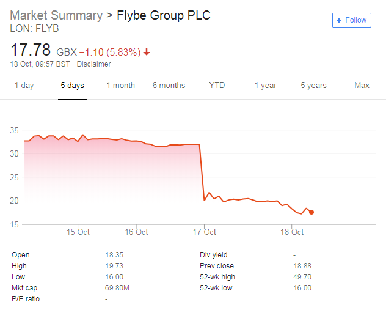Viewport: 386px width, 310px height.
Task: Click the red end-of-line chart dot
Action: pos(311,212)
